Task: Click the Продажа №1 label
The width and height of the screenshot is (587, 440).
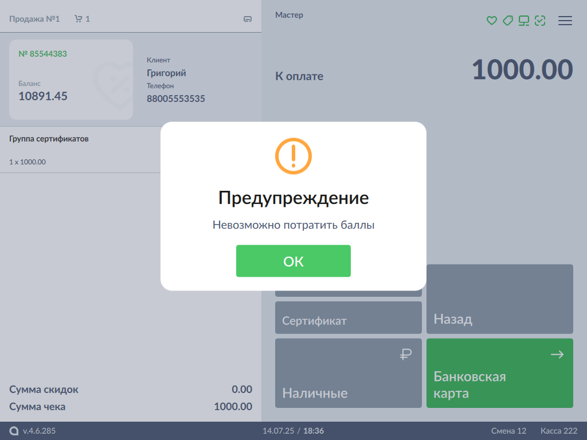Action: 34,19
